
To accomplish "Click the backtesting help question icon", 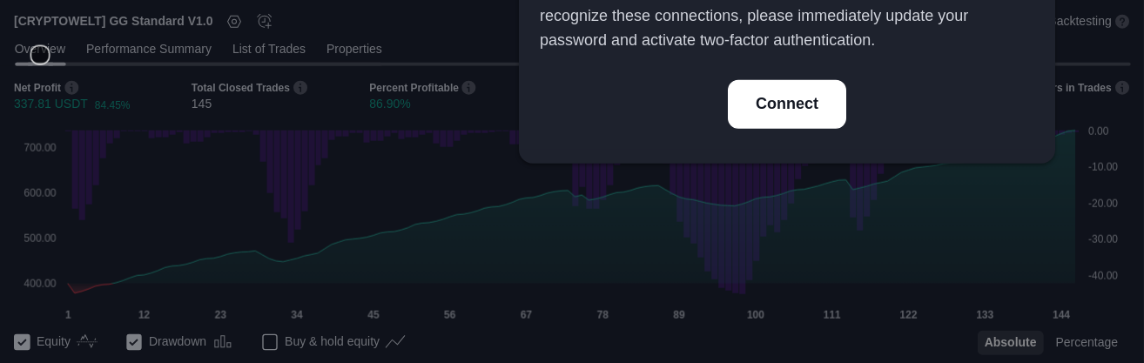I will point(1122,21).
